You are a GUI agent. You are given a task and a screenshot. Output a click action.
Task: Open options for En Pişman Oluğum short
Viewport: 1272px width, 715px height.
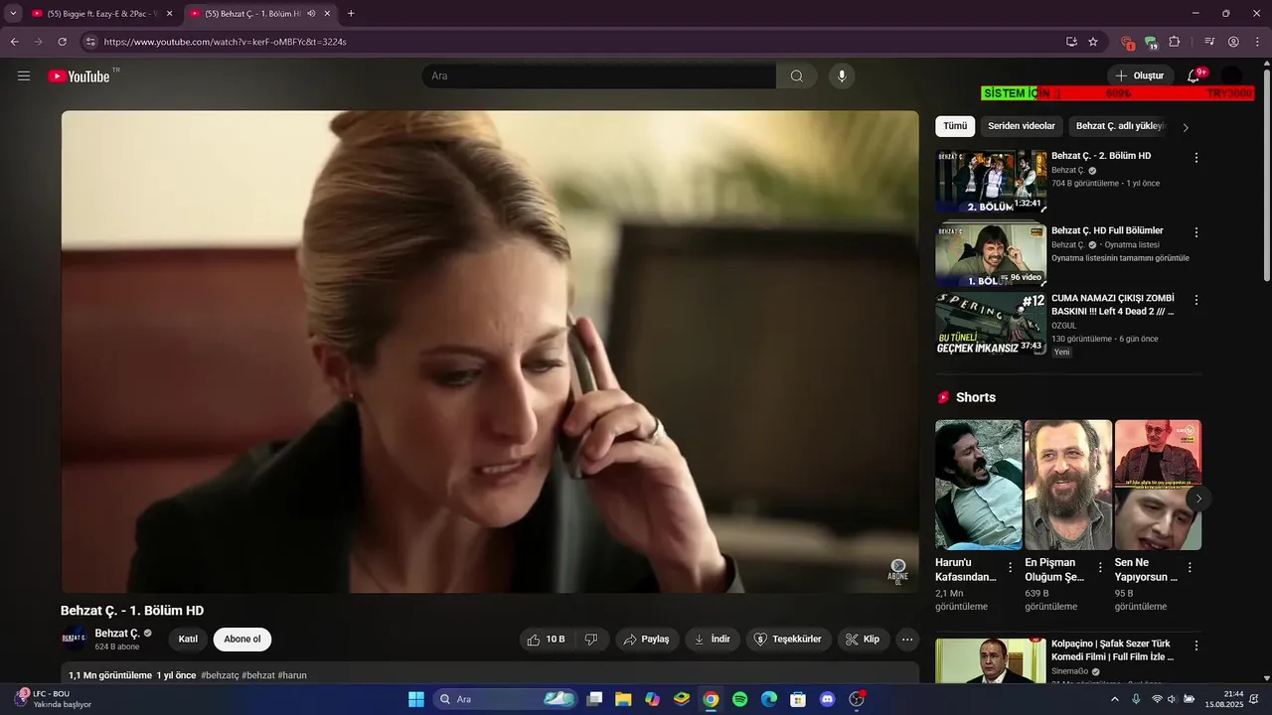pos(1100,567)
